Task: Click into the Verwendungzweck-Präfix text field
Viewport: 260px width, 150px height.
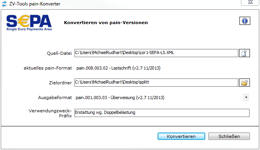Action: 162,113
